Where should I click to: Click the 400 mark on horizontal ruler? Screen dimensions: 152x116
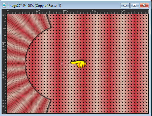click(x=66, y=11)
